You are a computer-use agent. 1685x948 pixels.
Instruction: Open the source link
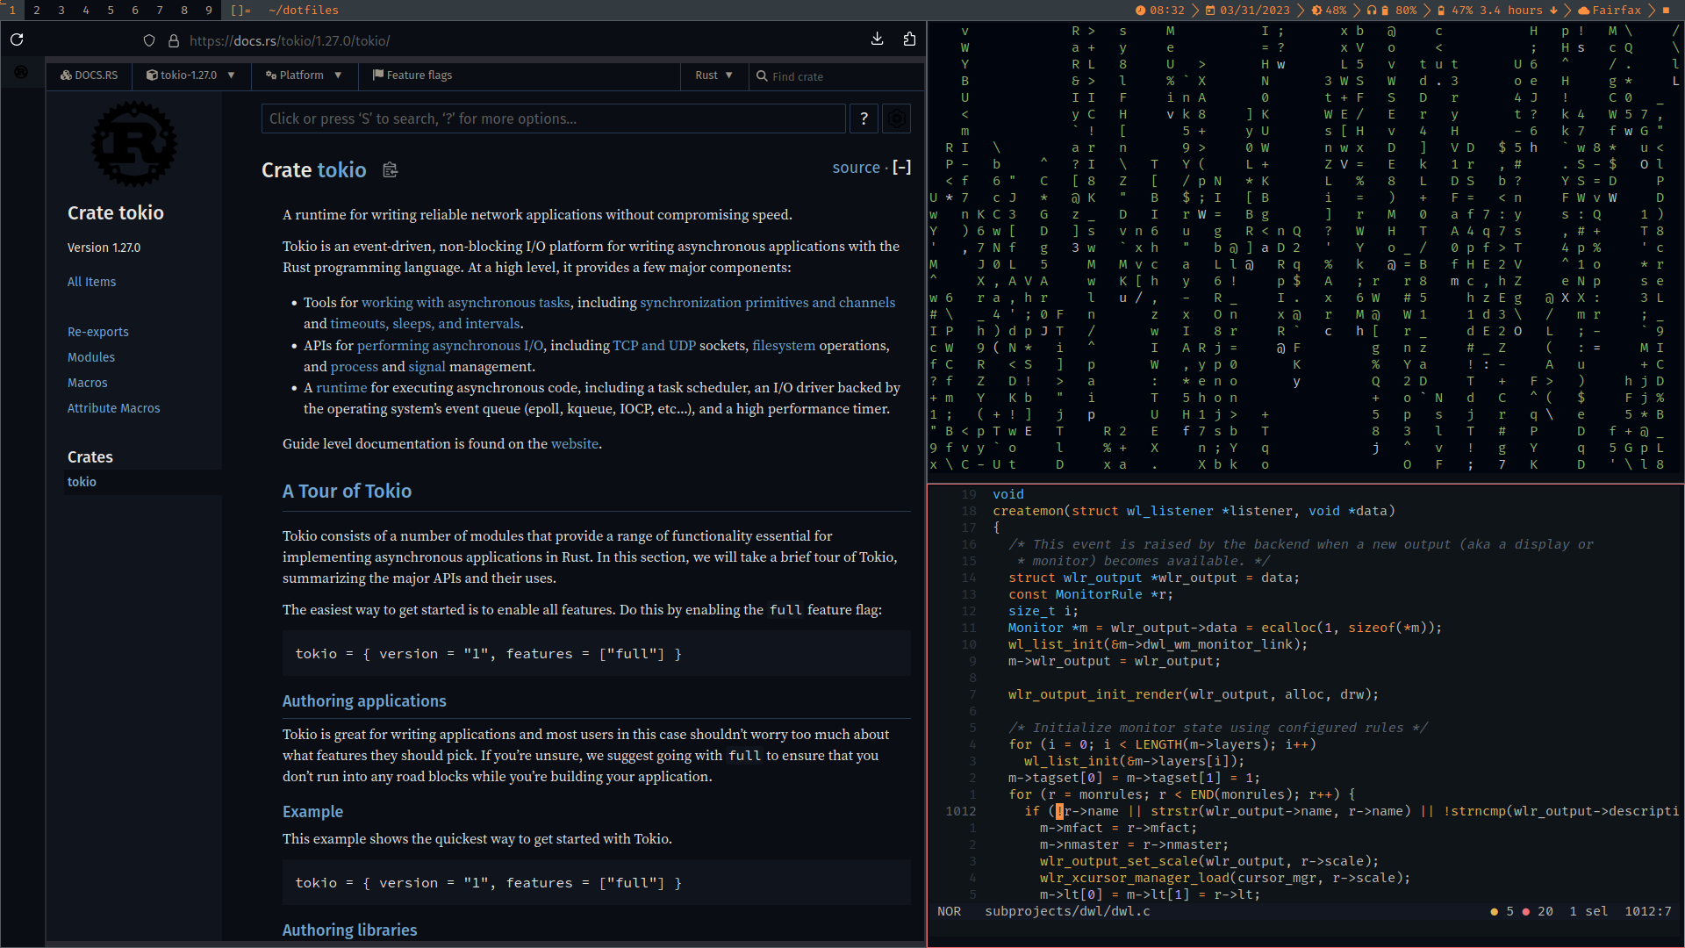pos(856,168)
